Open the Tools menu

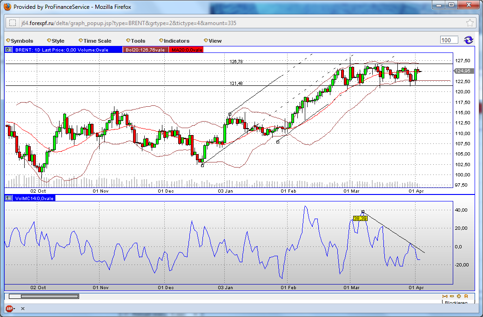coord(136,41)
